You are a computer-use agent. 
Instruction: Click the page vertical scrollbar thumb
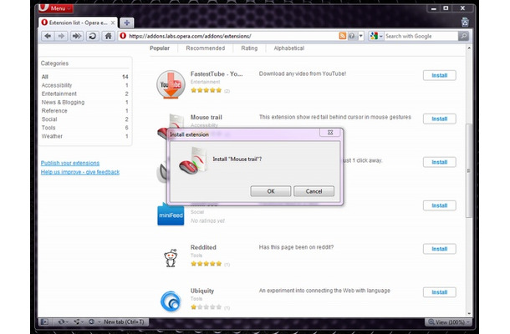point(469,170)
